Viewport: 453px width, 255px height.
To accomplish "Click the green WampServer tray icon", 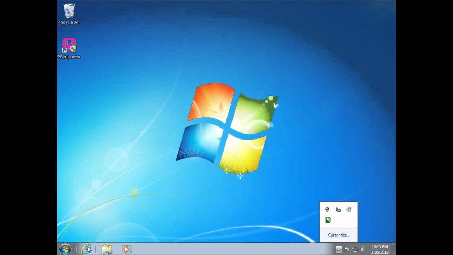I will [327, 220].
